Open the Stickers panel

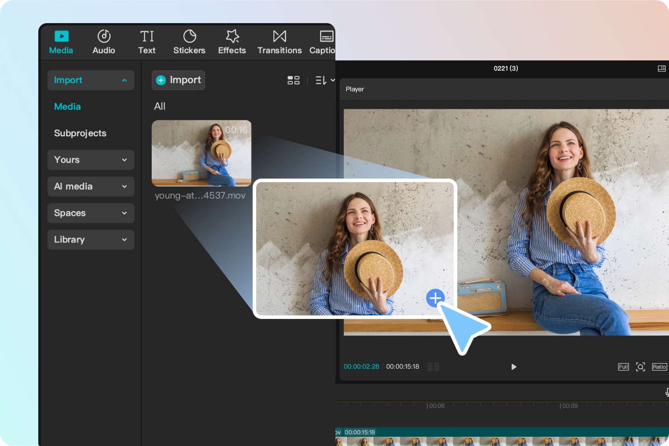click(189, 41)
